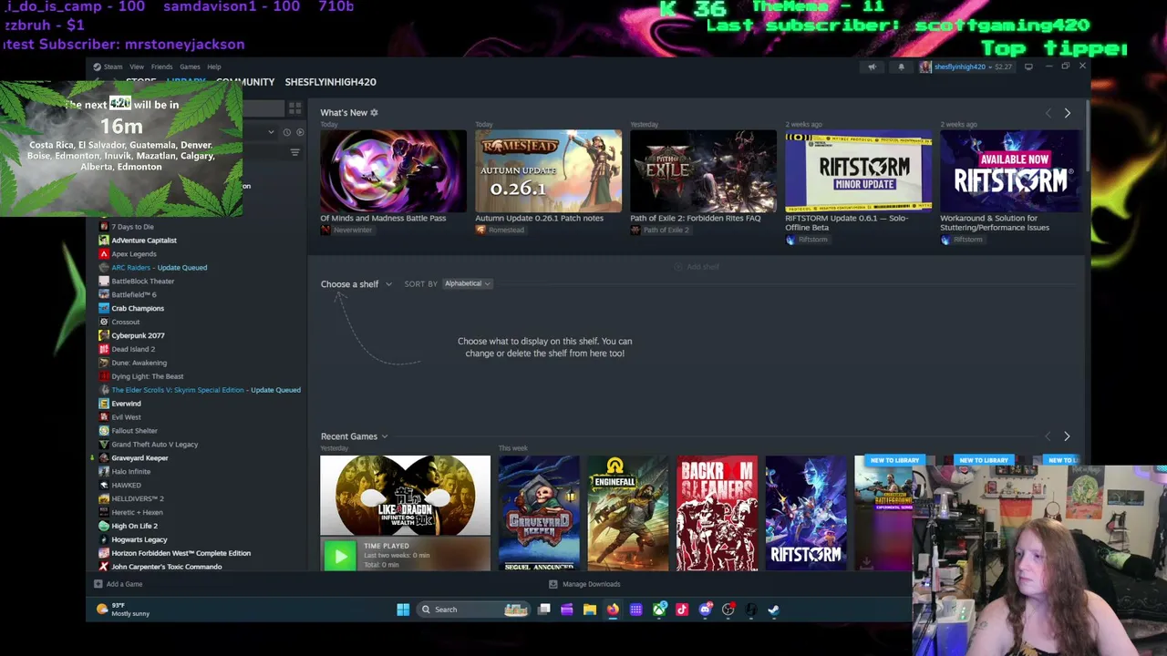
Task: Open What's New settings gear
Action: pyautogui.click(x=374, y=113)
